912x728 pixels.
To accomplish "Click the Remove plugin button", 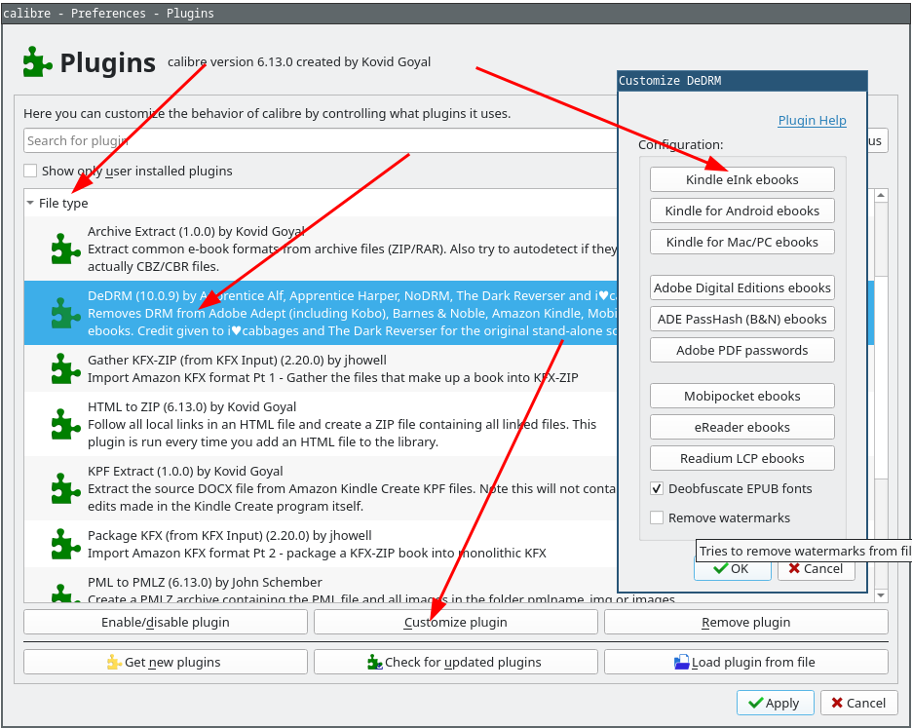I will click(745, 622).
